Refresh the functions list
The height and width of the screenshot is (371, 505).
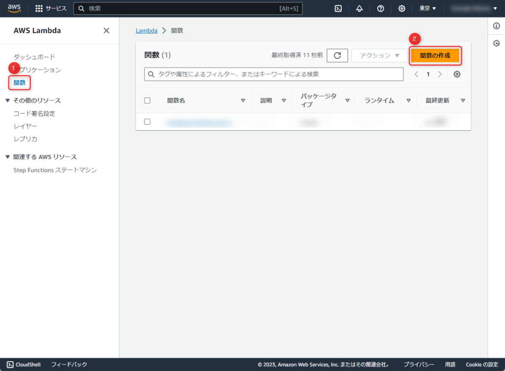click(x=337, y=55)
